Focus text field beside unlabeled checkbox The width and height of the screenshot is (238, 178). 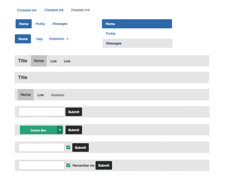click(x=42, y=147)
